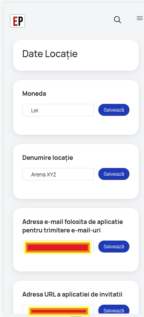144x317 pixels.
Task: Click Salvează next to the e-mail field
Action: click(114, 247)
